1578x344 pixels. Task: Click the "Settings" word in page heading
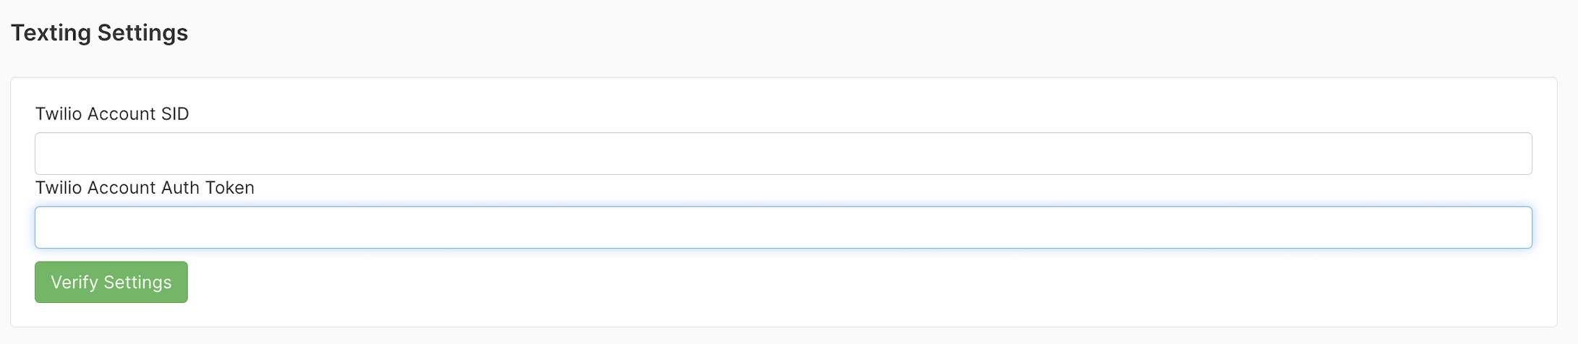pos(142,33)
